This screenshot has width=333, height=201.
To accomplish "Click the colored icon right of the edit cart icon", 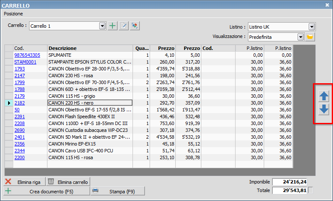I will pyautogui.click(x=135, y=26).
